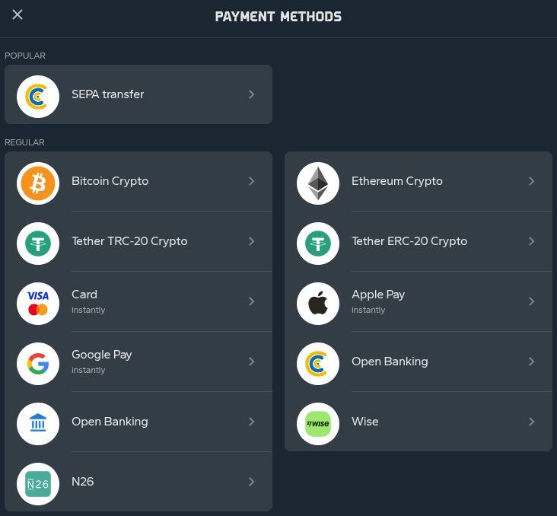The image size is (557, 516).
Task: Click the green Wise logo icon
Action: [x=318, y=424]
